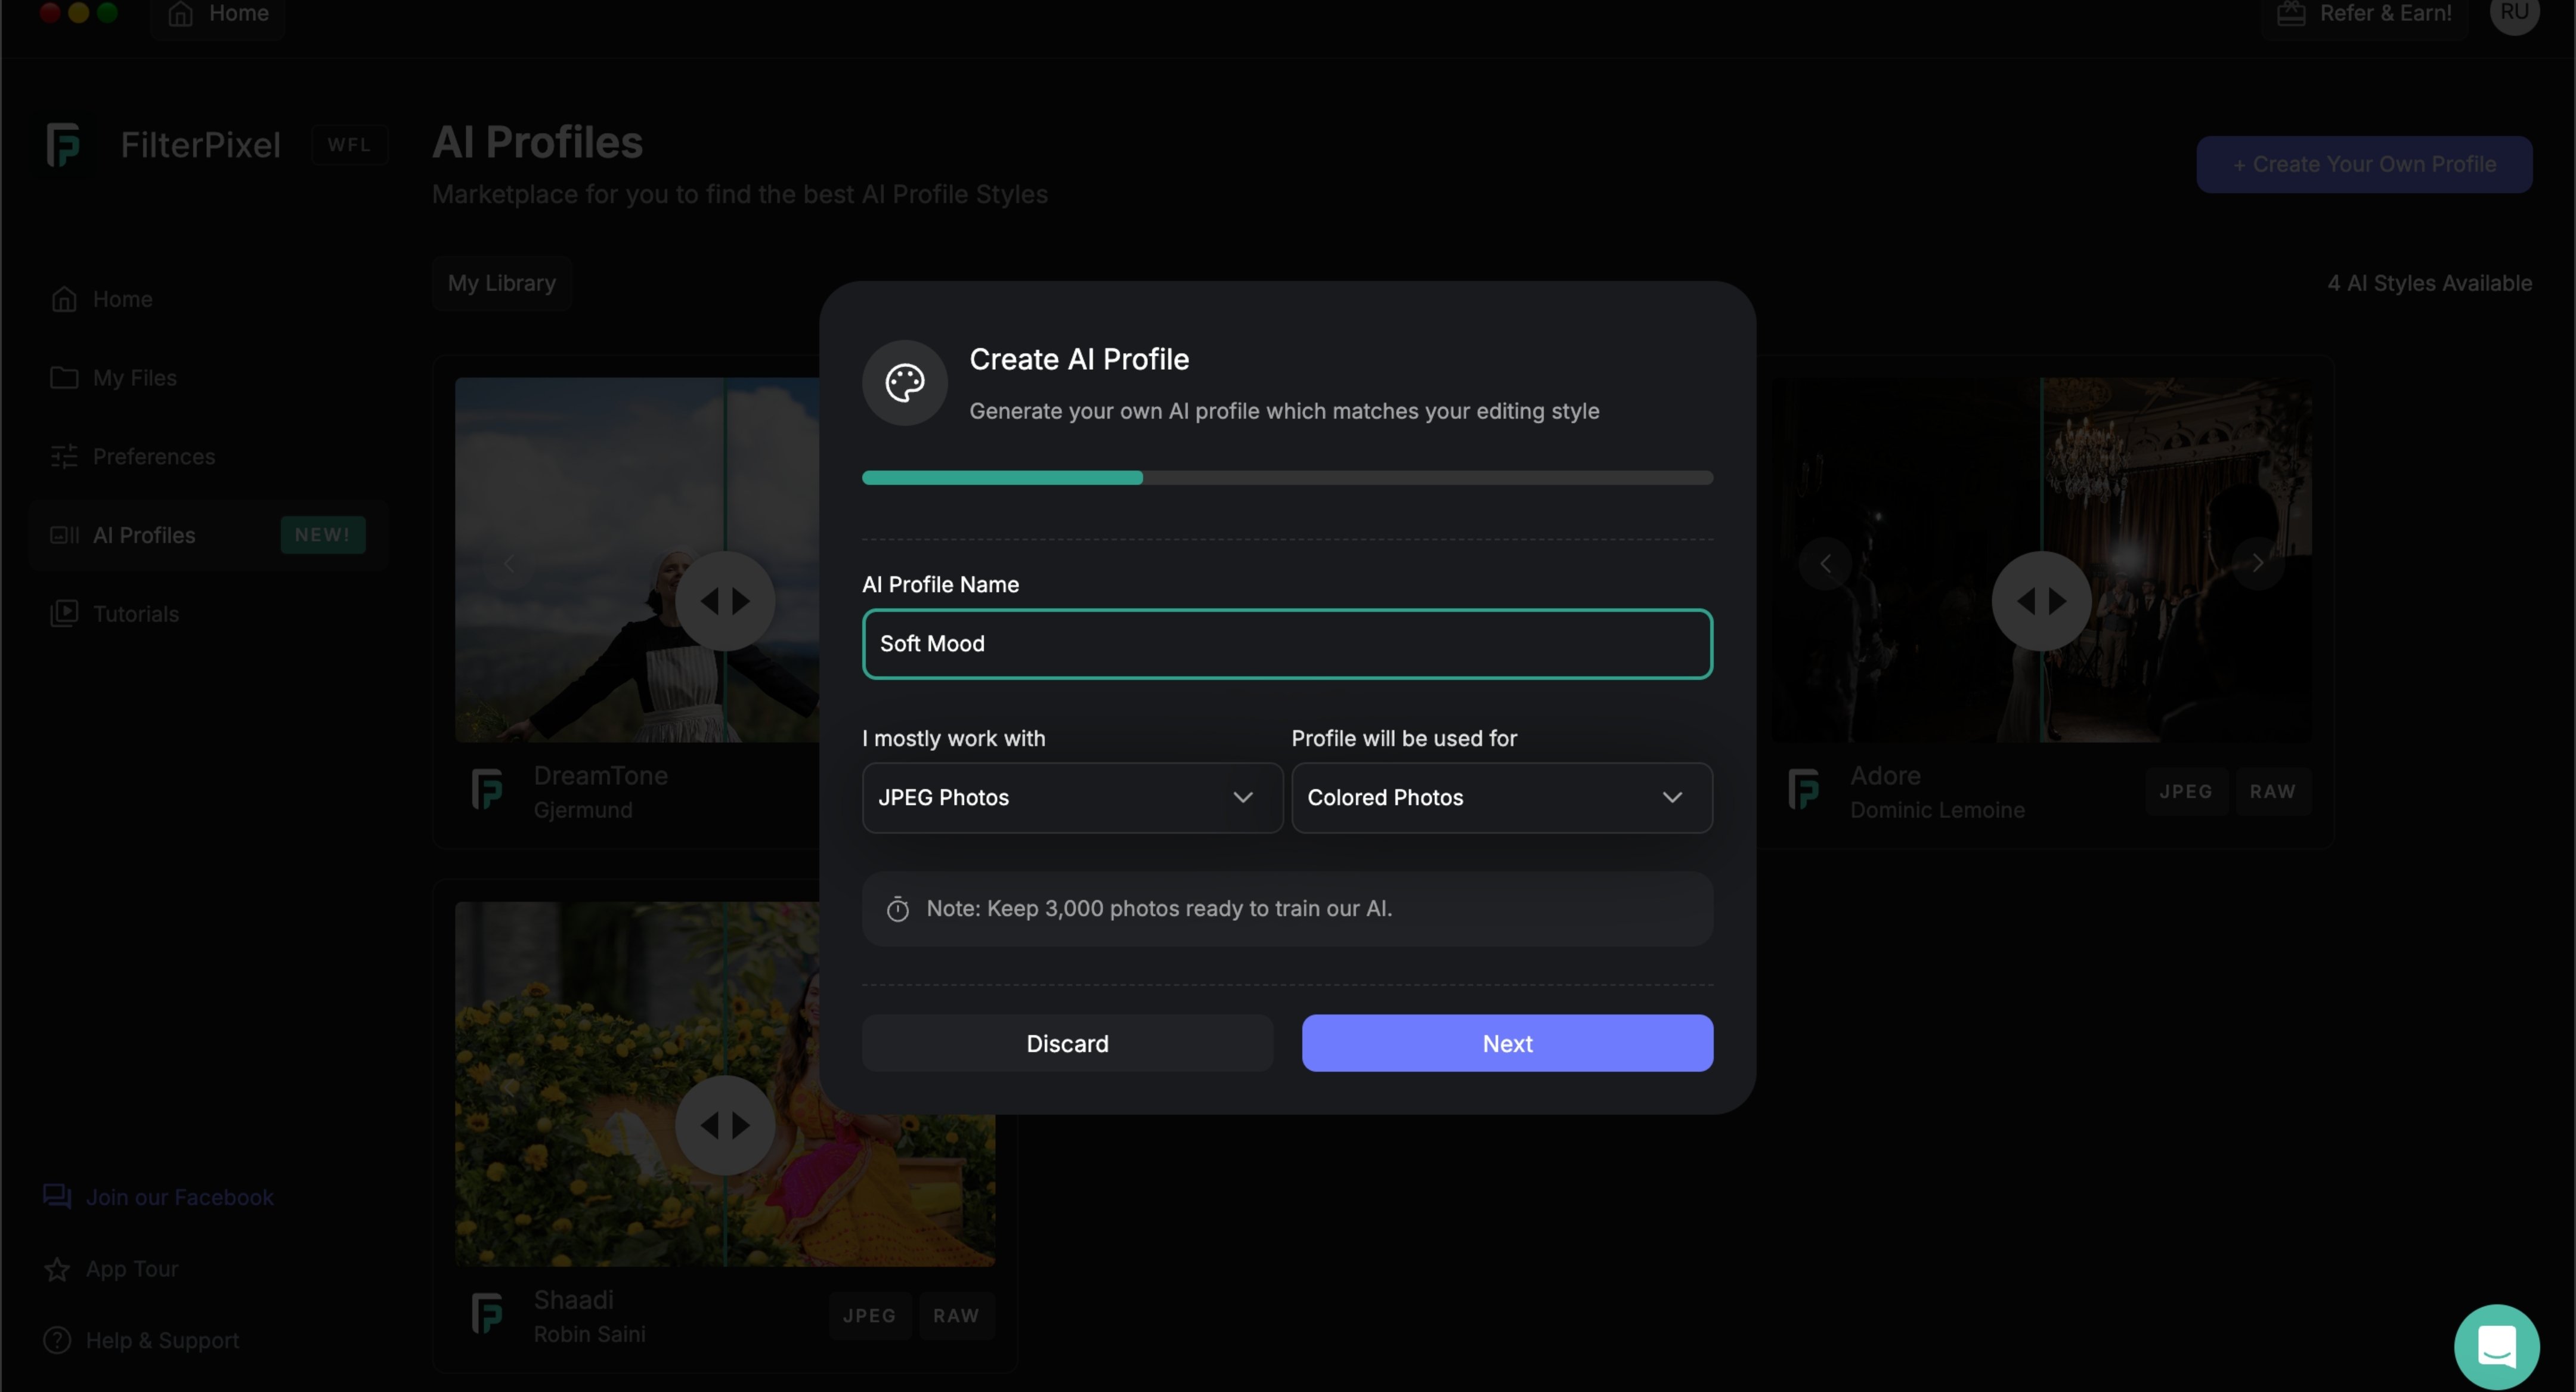Select the AI Profiles sidebar icon
The width and height of the screenshot is (2576, 1392).
click(x=63, y=535)
